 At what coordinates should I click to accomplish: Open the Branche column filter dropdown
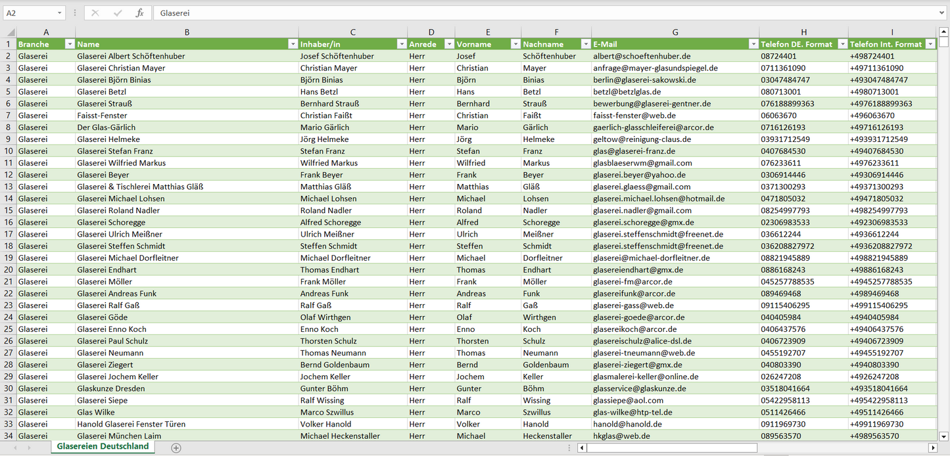tap(70, 44)
